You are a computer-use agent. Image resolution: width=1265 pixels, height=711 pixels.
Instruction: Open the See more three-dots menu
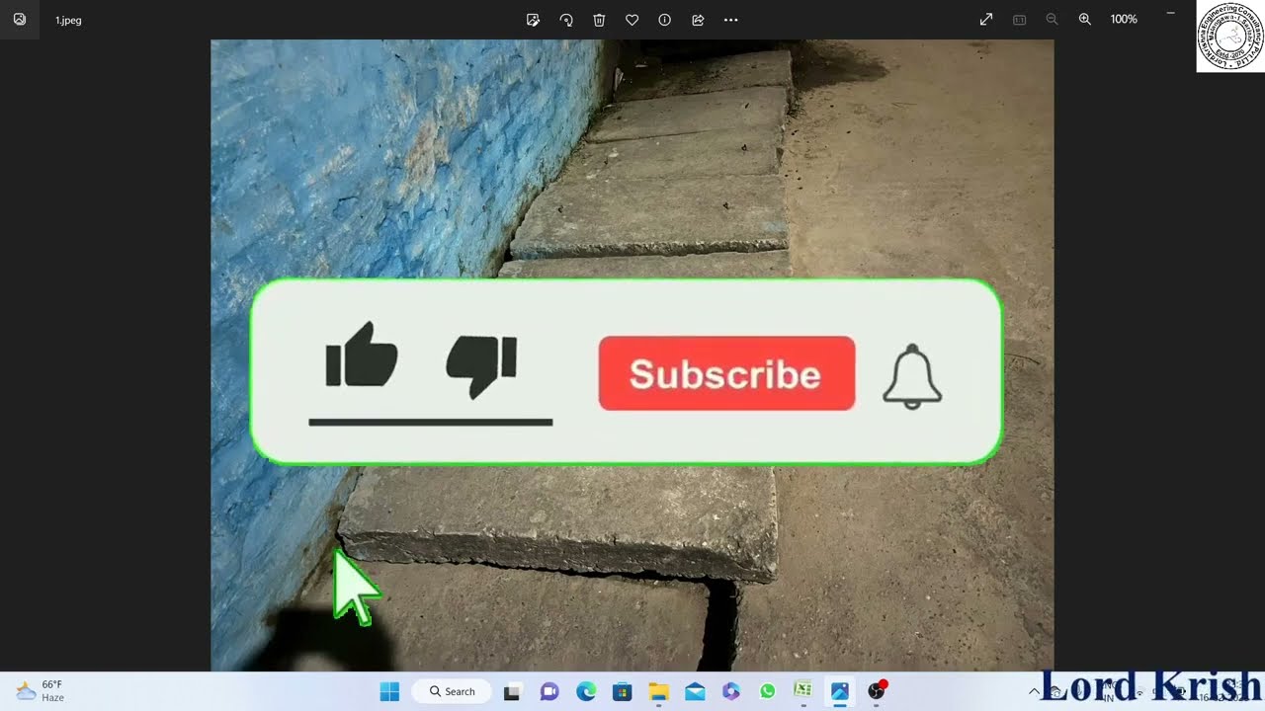click(x=731, y=20)
